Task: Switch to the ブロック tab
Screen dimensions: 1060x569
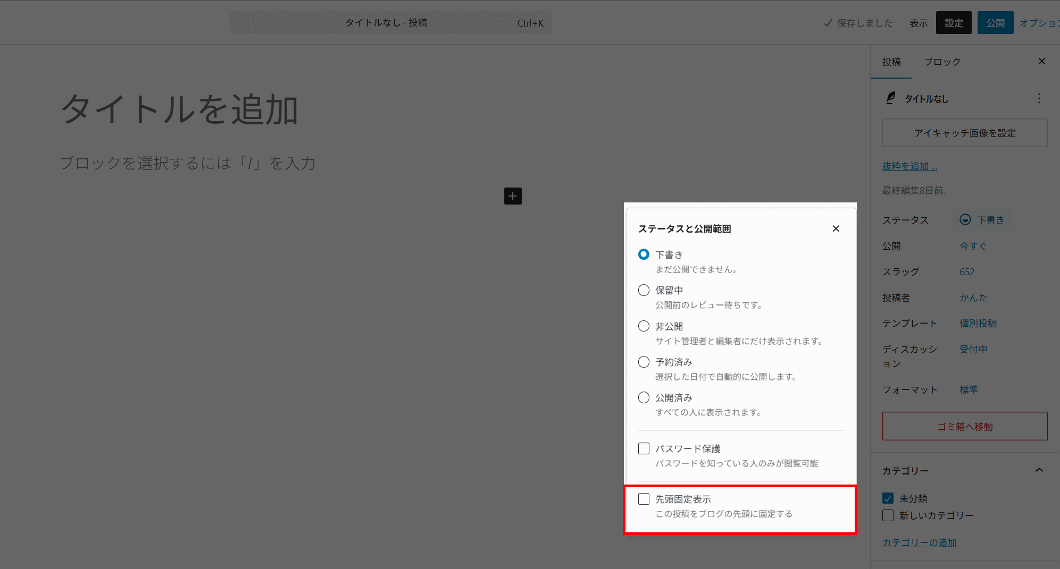Action: (x=942, y=62)
